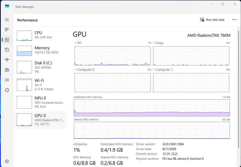Open the Compute 1 graph dropdown
This screenshot has width=241, height=167.
(x=154, y=70)
